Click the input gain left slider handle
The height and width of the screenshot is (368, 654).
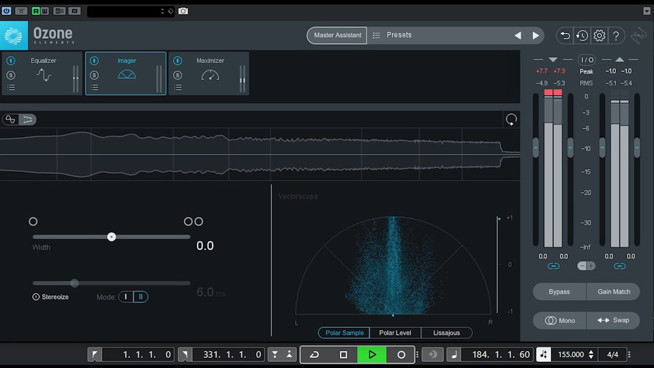535,148
